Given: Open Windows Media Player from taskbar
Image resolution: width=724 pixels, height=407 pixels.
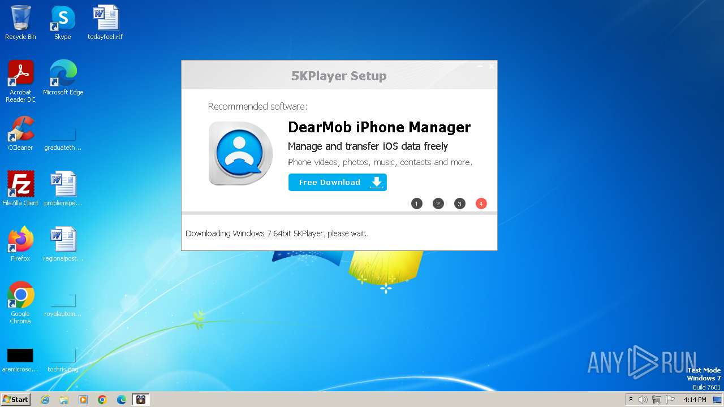Looking at the screenshot, I should click(x=83, y=400).
